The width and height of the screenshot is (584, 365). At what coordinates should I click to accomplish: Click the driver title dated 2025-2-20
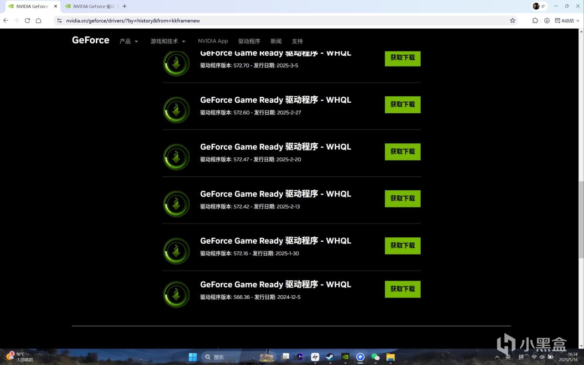pyautogui.click(x=276, y=147)
